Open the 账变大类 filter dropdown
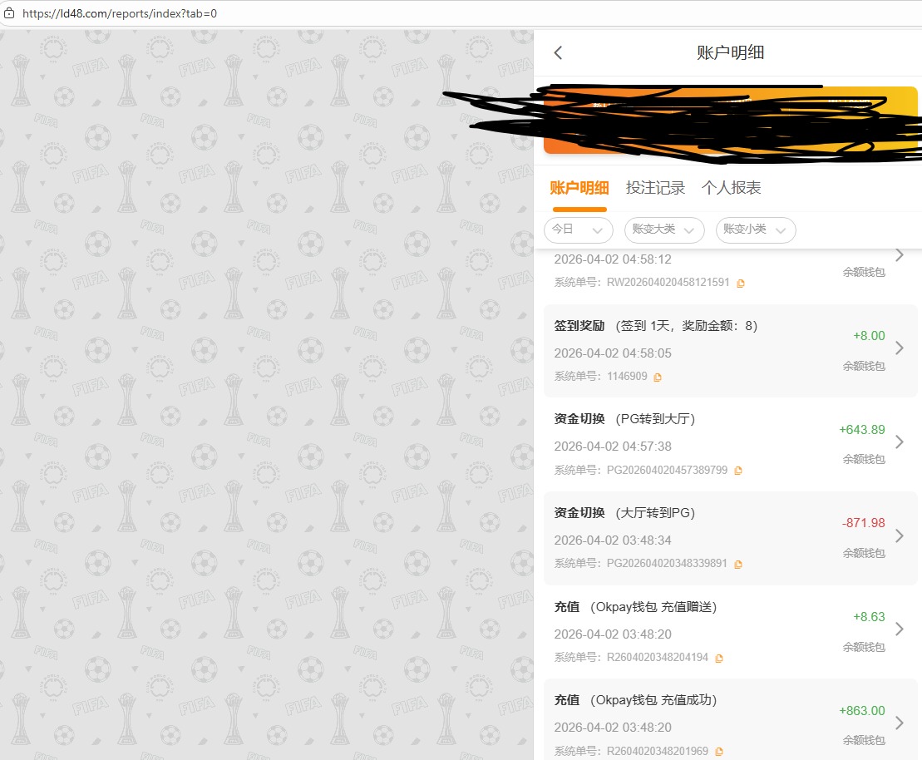The image size is (922, 760). 663,229
